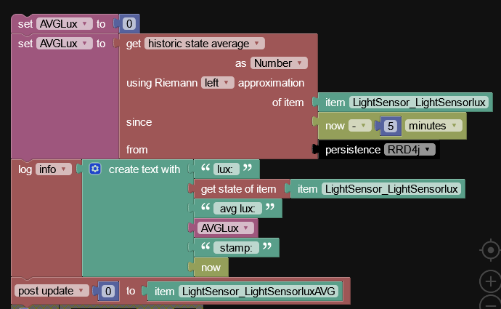Edit the 0 value in post update
Viewport: 501px width, 309px height.
pyautogui.click(x=108, y=291)
